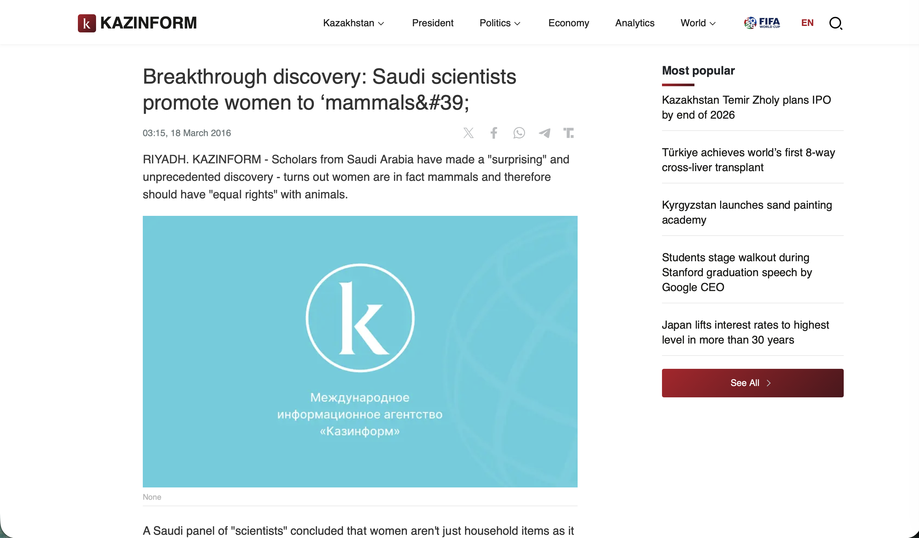Open Japan interest rates article link
This screenshot has width=919, height=538.
point(745,332)
